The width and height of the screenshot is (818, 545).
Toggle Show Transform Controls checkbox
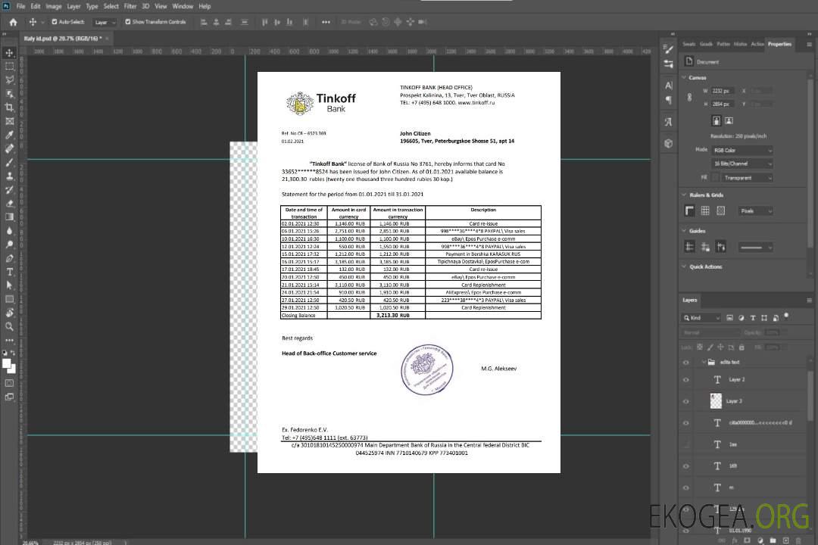click(x=128, y=22)
